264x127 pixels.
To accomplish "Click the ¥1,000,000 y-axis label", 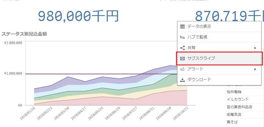I will point(13,73).
